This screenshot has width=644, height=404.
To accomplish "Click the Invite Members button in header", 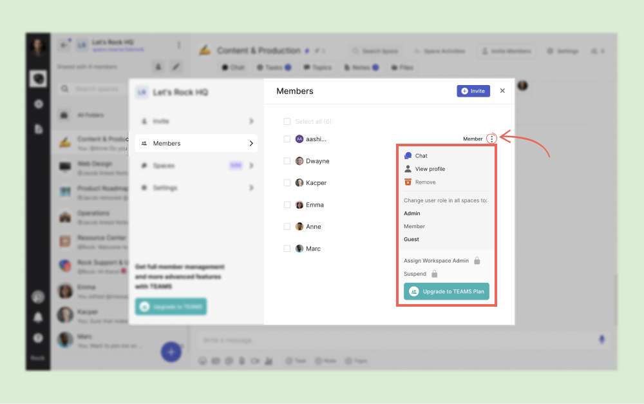I will point(506,51).
